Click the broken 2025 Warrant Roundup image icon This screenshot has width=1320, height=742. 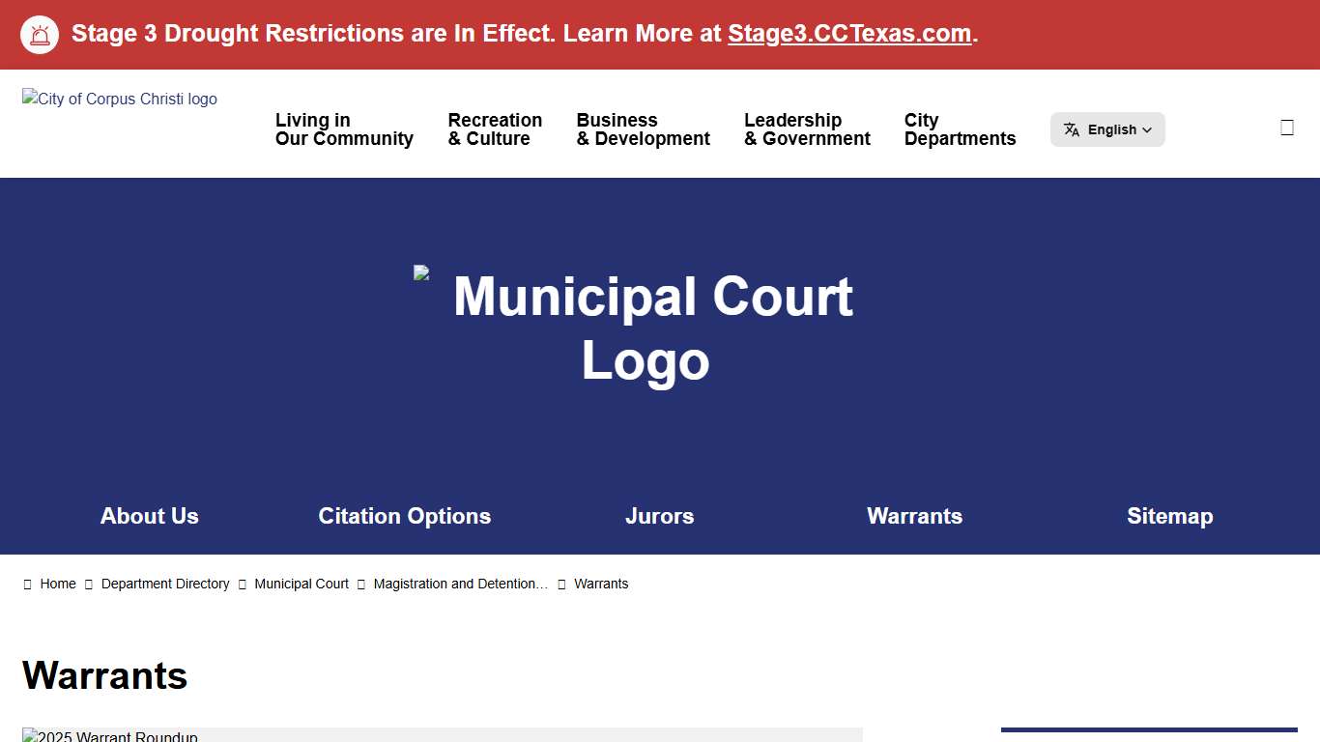[29, 735]
